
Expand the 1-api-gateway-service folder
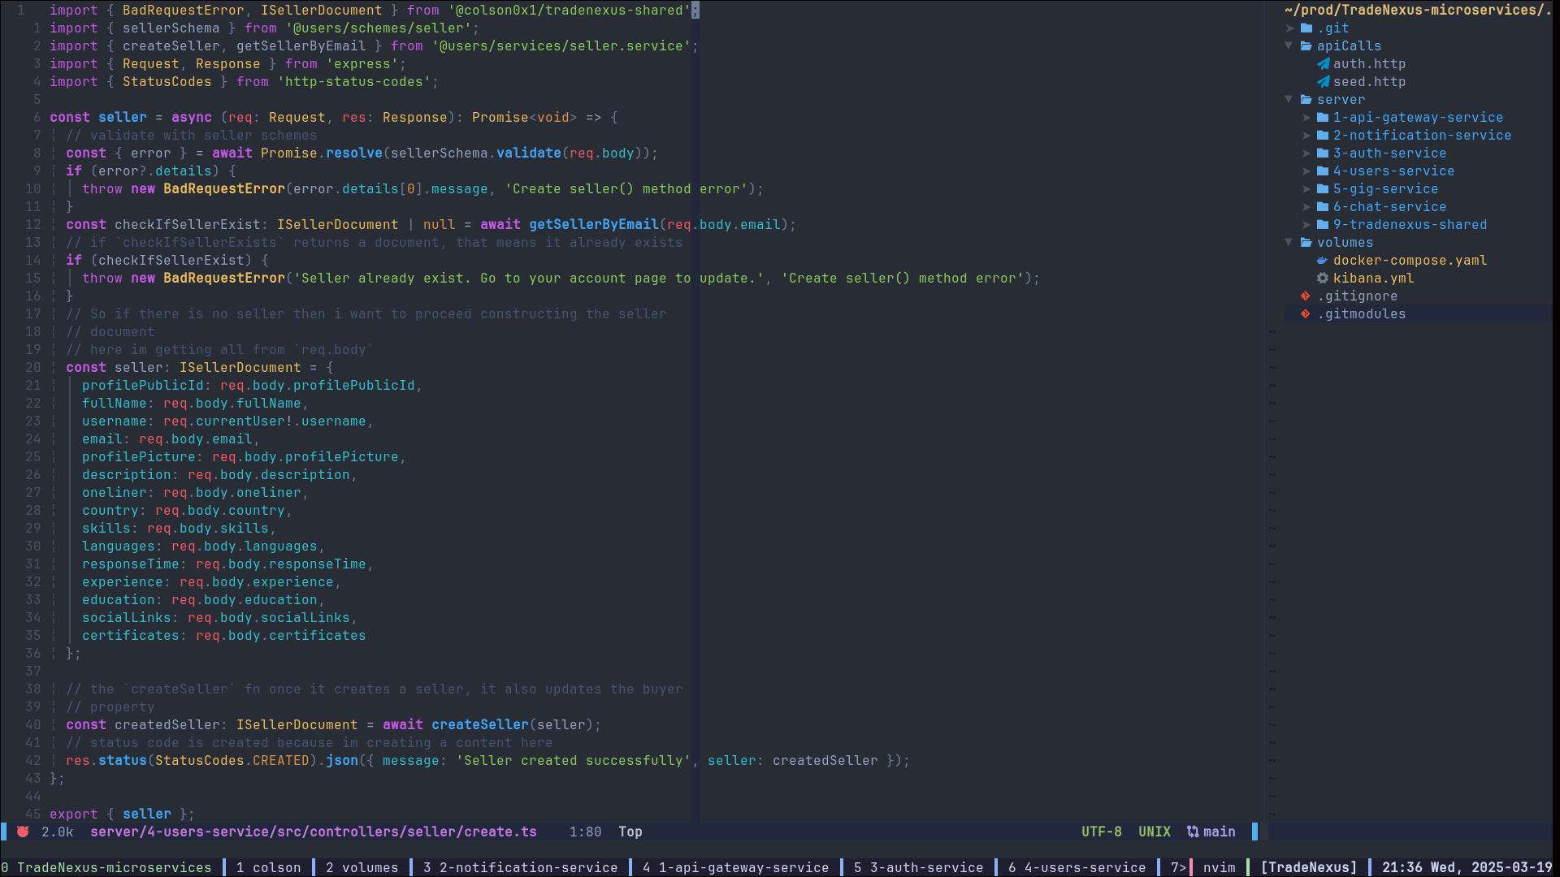1306,118
